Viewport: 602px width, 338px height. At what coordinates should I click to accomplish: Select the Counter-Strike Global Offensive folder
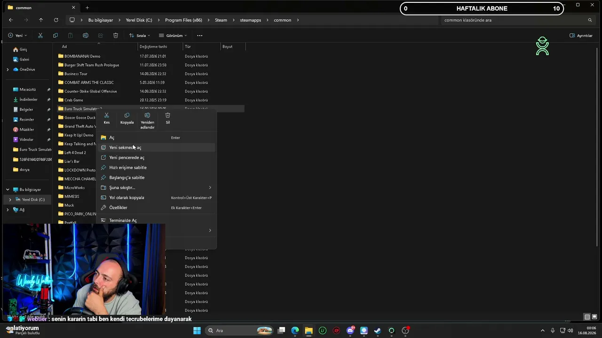(90, 91)
